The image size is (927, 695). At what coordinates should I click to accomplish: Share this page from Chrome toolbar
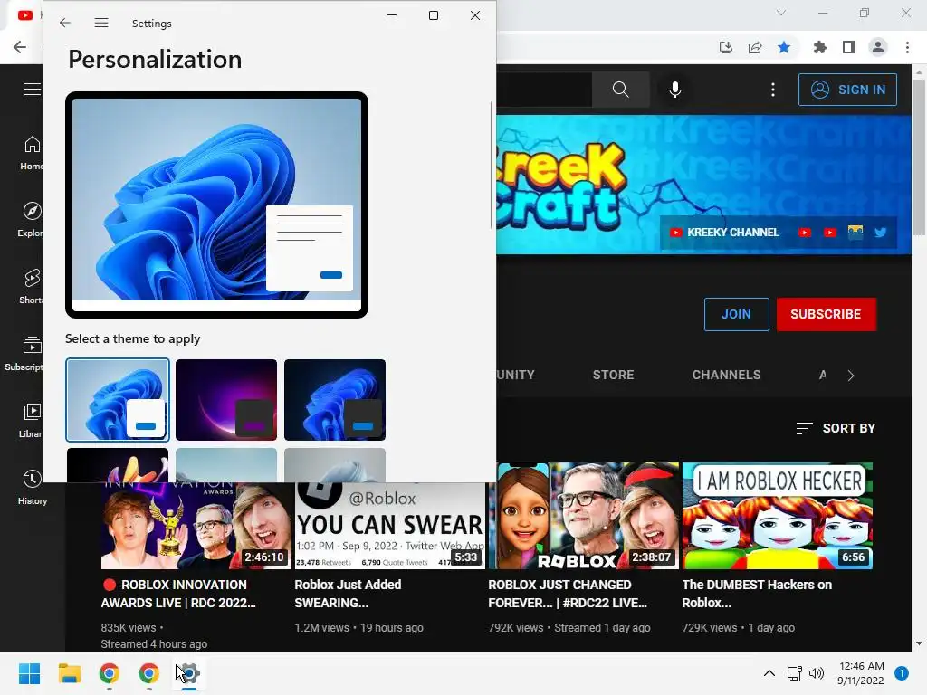[x=755, y=47]
